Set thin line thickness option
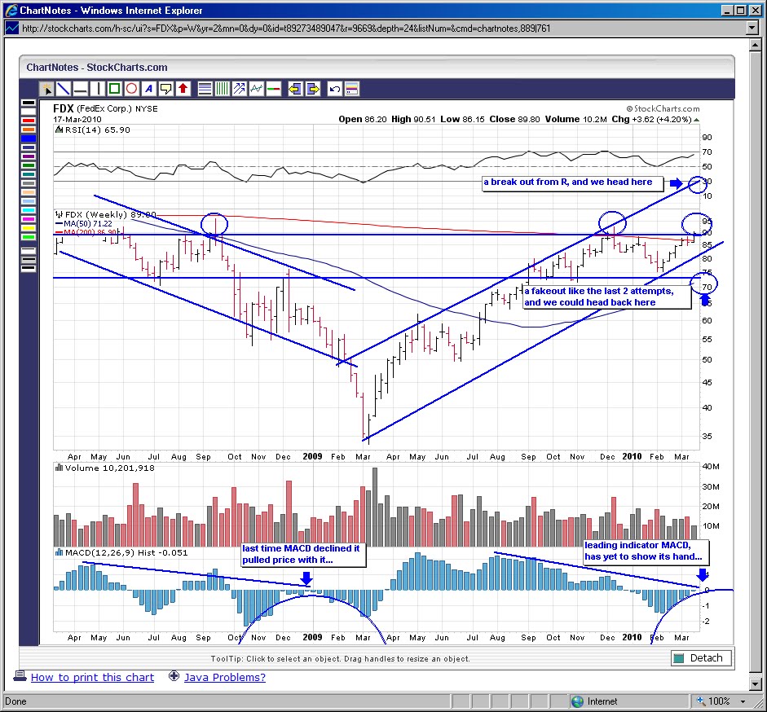Image resolution: width=767 pixels, height=712 pixels. pos(29,250)
